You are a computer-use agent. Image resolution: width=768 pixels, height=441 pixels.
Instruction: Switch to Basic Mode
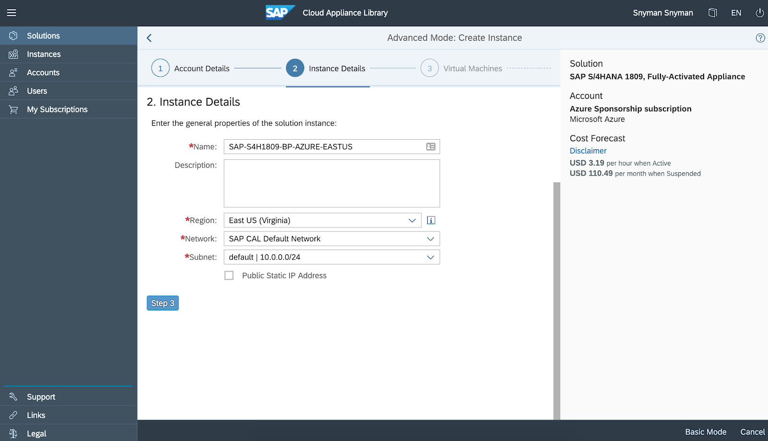click(706, 432)
